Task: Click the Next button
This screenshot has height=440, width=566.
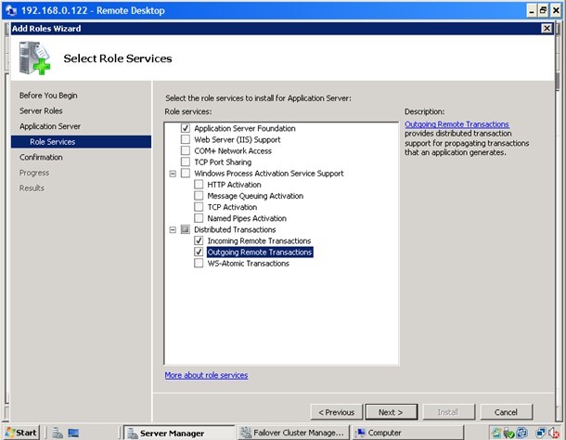Action: pyautogui.click(x=392, y=412)
